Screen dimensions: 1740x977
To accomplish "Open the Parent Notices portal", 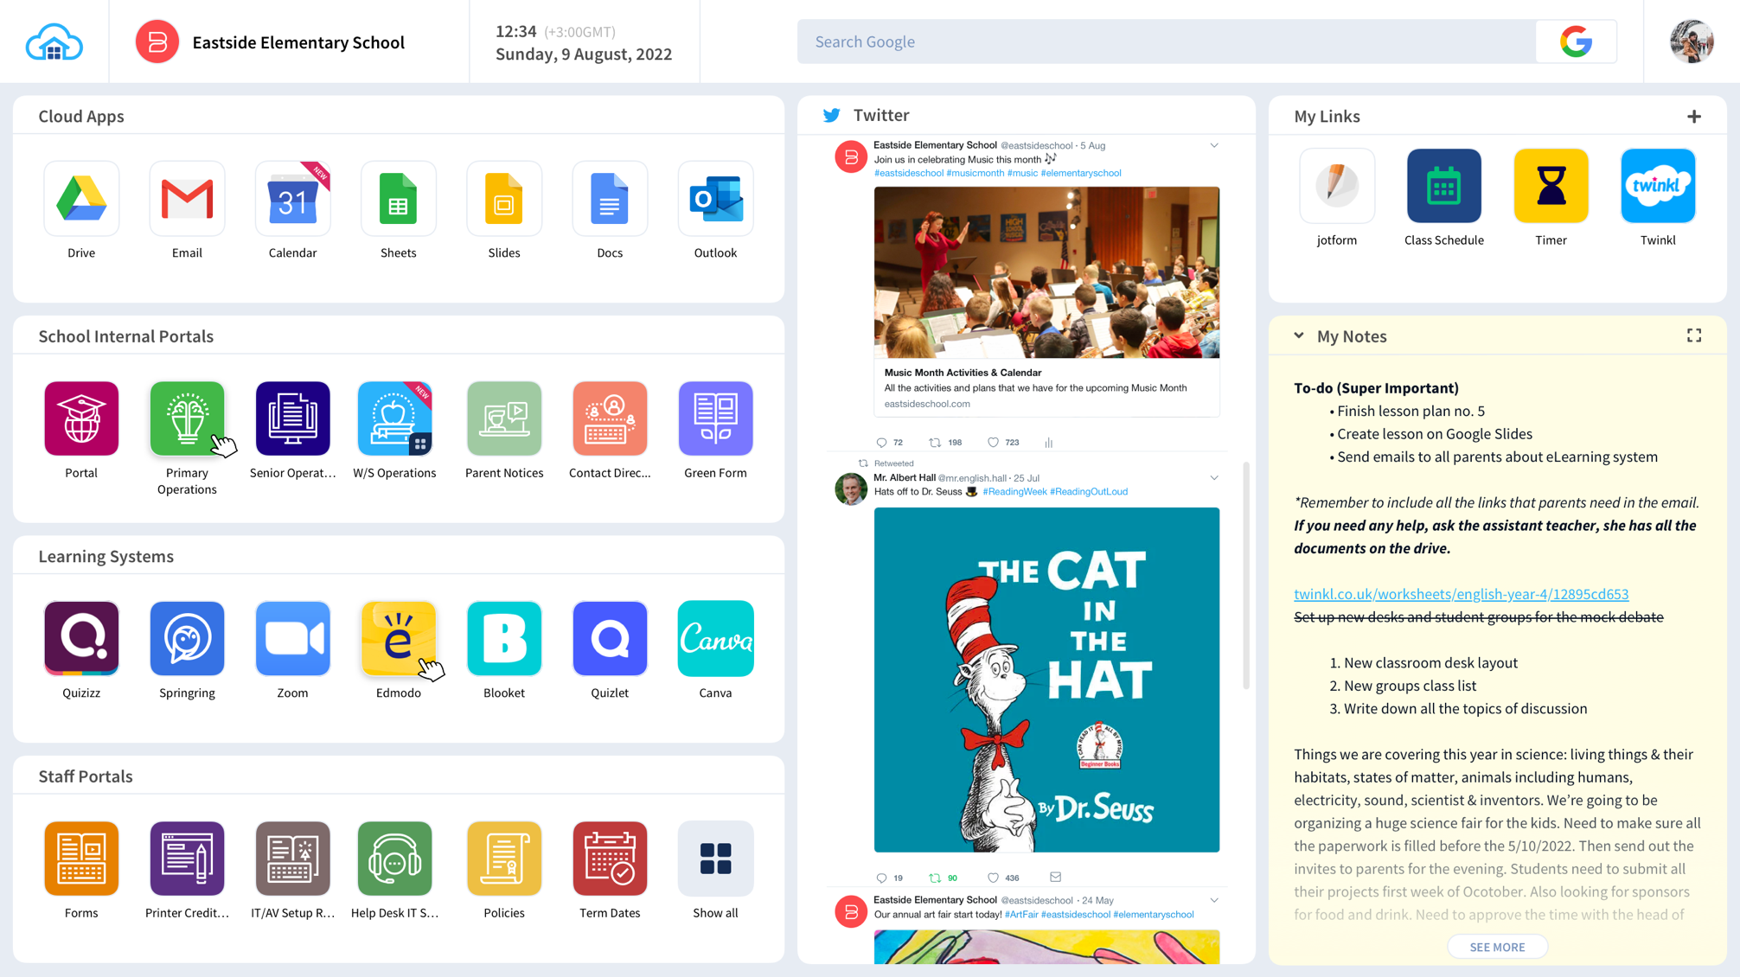I will pos(503,418).
